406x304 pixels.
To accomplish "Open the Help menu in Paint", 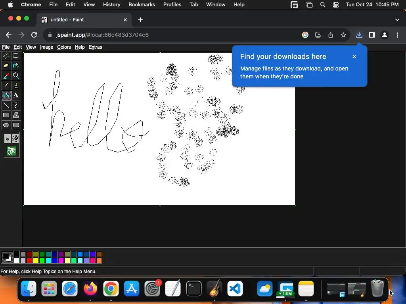I will pyautogui.click(x=80, y=47).
